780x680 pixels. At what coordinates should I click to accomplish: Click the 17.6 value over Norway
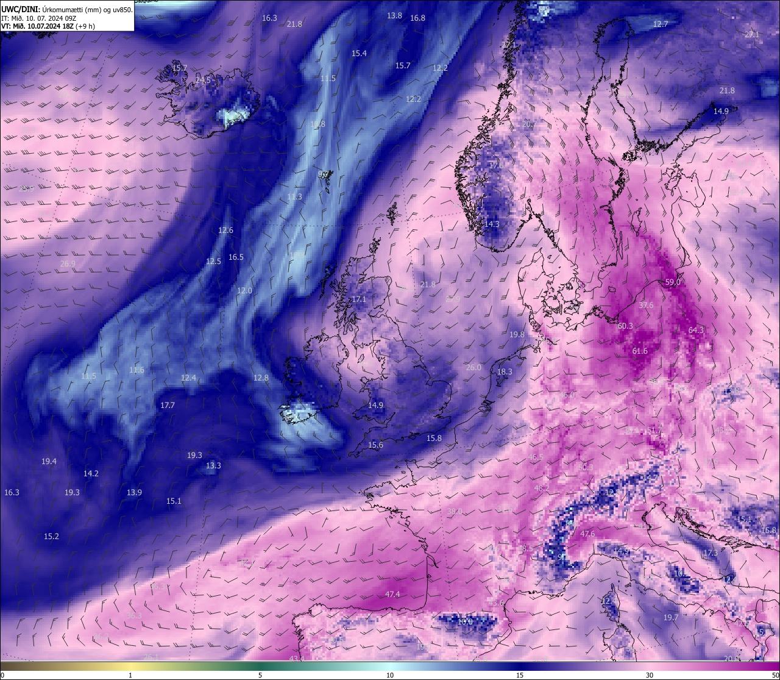pyautogui.click(x=495, y=165)
